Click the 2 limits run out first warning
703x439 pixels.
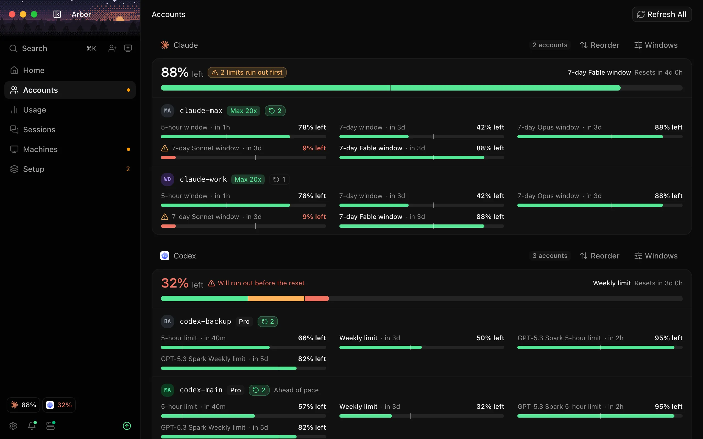tap(247, 72)
